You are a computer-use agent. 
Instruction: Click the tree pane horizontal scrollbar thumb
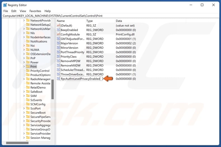[x=17, y=143]
